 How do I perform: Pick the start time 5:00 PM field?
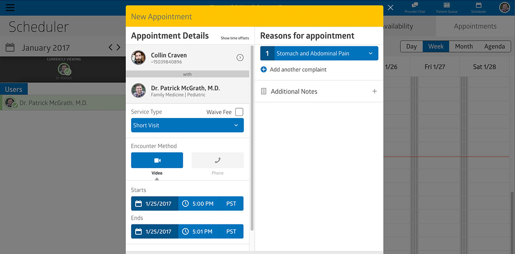[198, 204]
